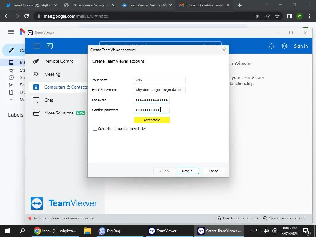Click the red connection status dot
Screen dimensions: 316x237
click(30, 218)
